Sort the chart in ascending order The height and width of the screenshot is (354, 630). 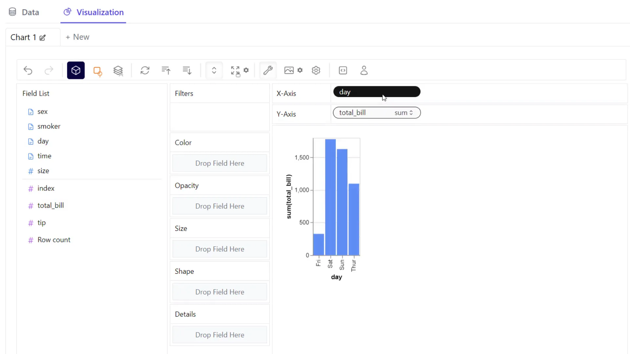point(166,70)
